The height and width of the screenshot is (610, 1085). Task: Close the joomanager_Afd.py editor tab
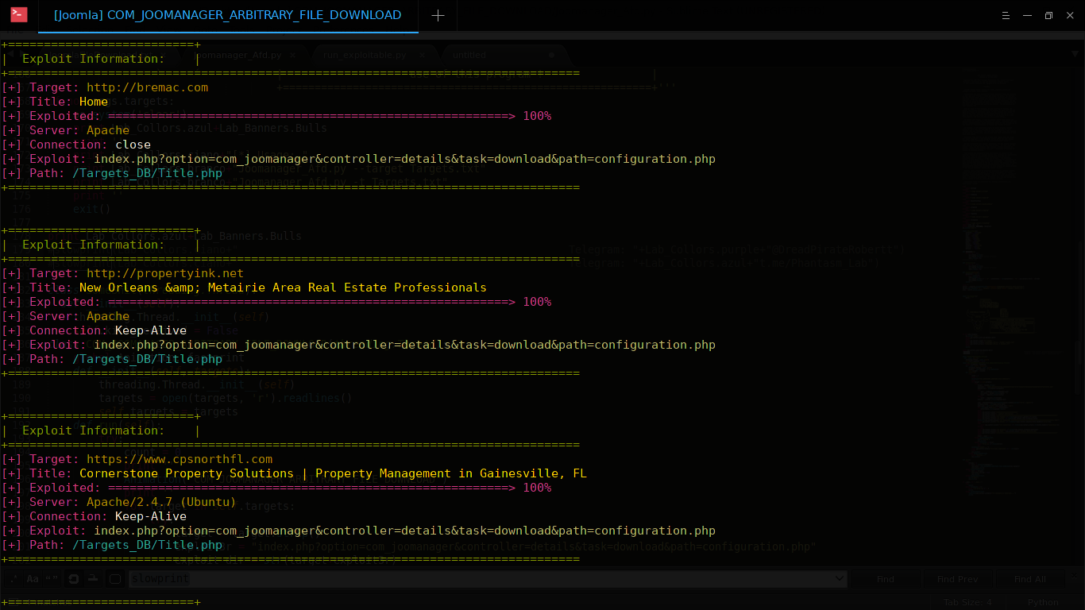click(x=293, y=55)
